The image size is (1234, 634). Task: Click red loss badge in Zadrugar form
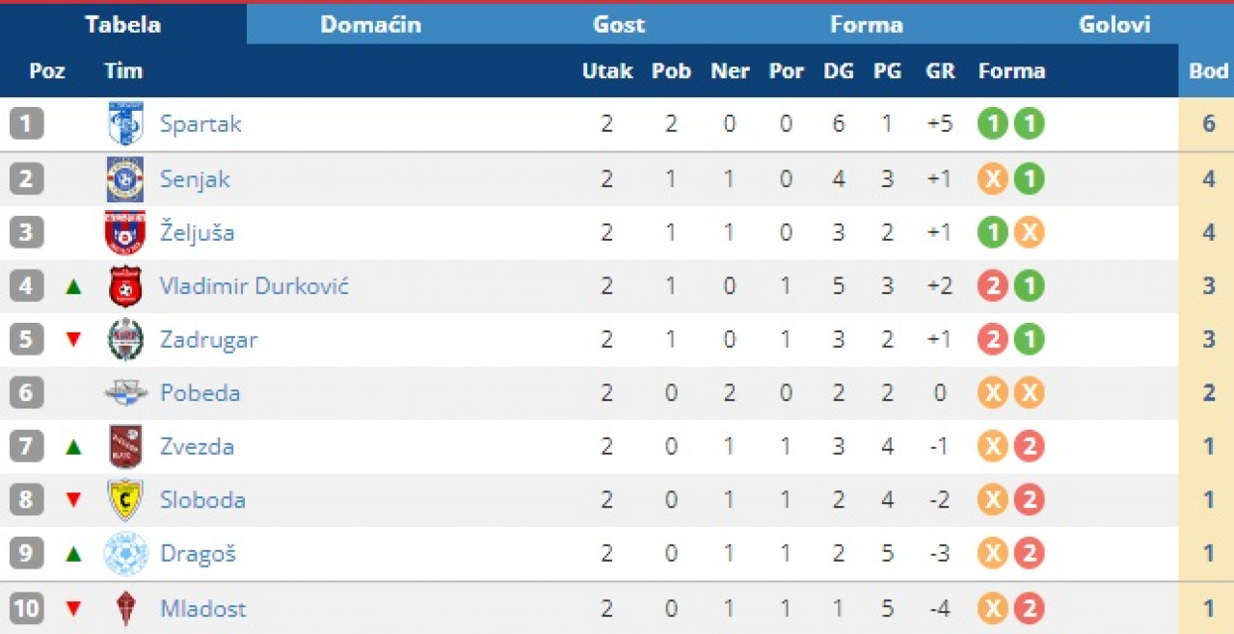click(993, 339)
